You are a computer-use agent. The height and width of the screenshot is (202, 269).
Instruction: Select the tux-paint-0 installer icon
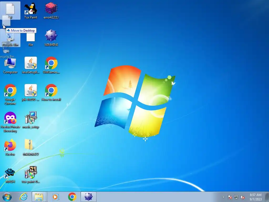pyautogui.click(x=30, y=175)
